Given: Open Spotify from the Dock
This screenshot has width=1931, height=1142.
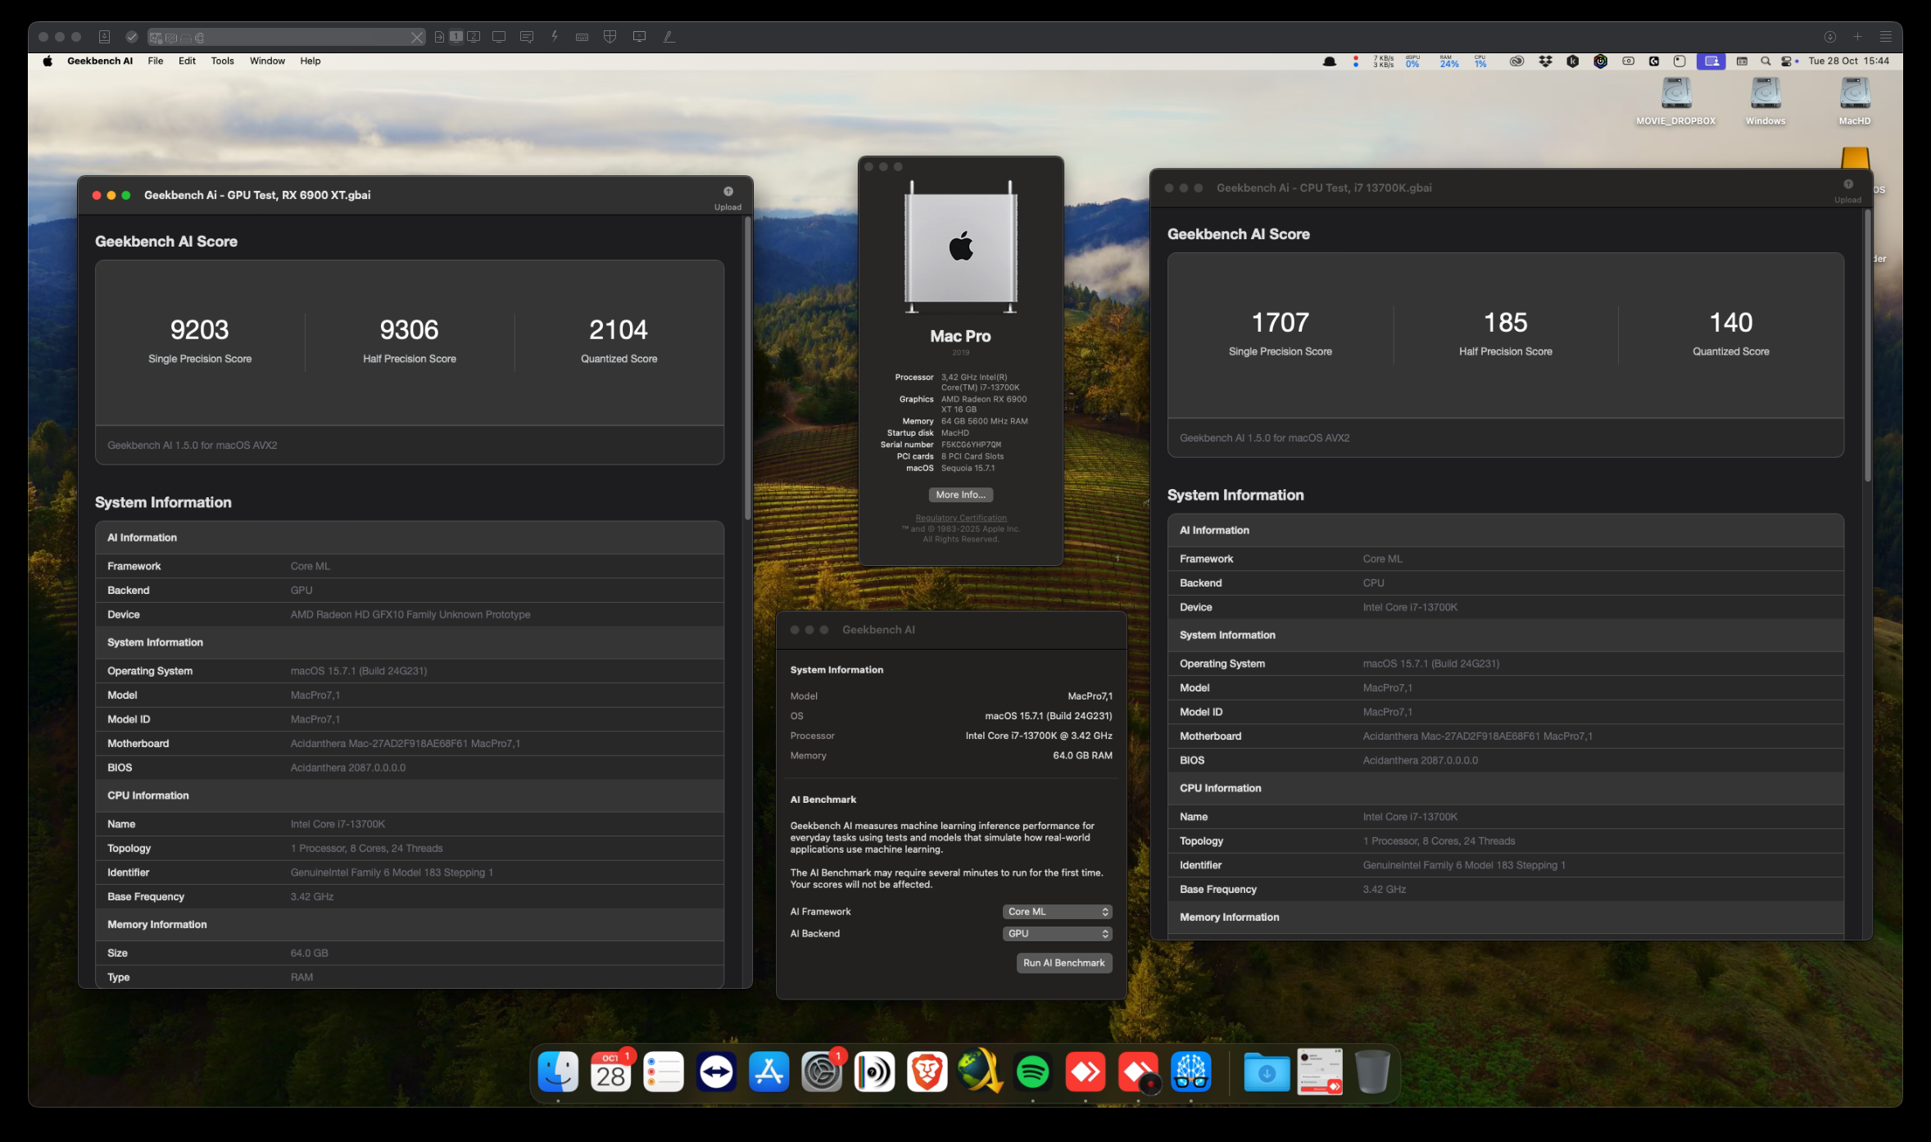Looking at the screenshot, I should [1032, 1072].
